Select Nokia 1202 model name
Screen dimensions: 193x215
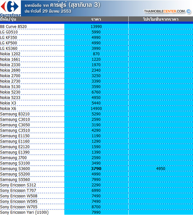(10, 54)
